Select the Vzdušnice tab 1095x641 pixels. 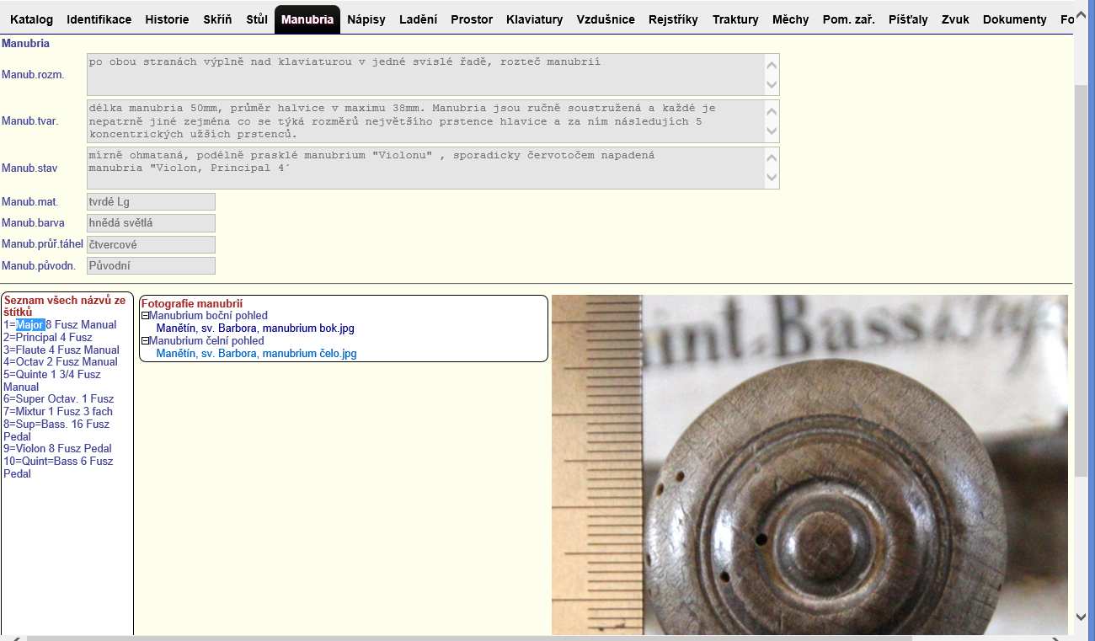tap(606, 19)
